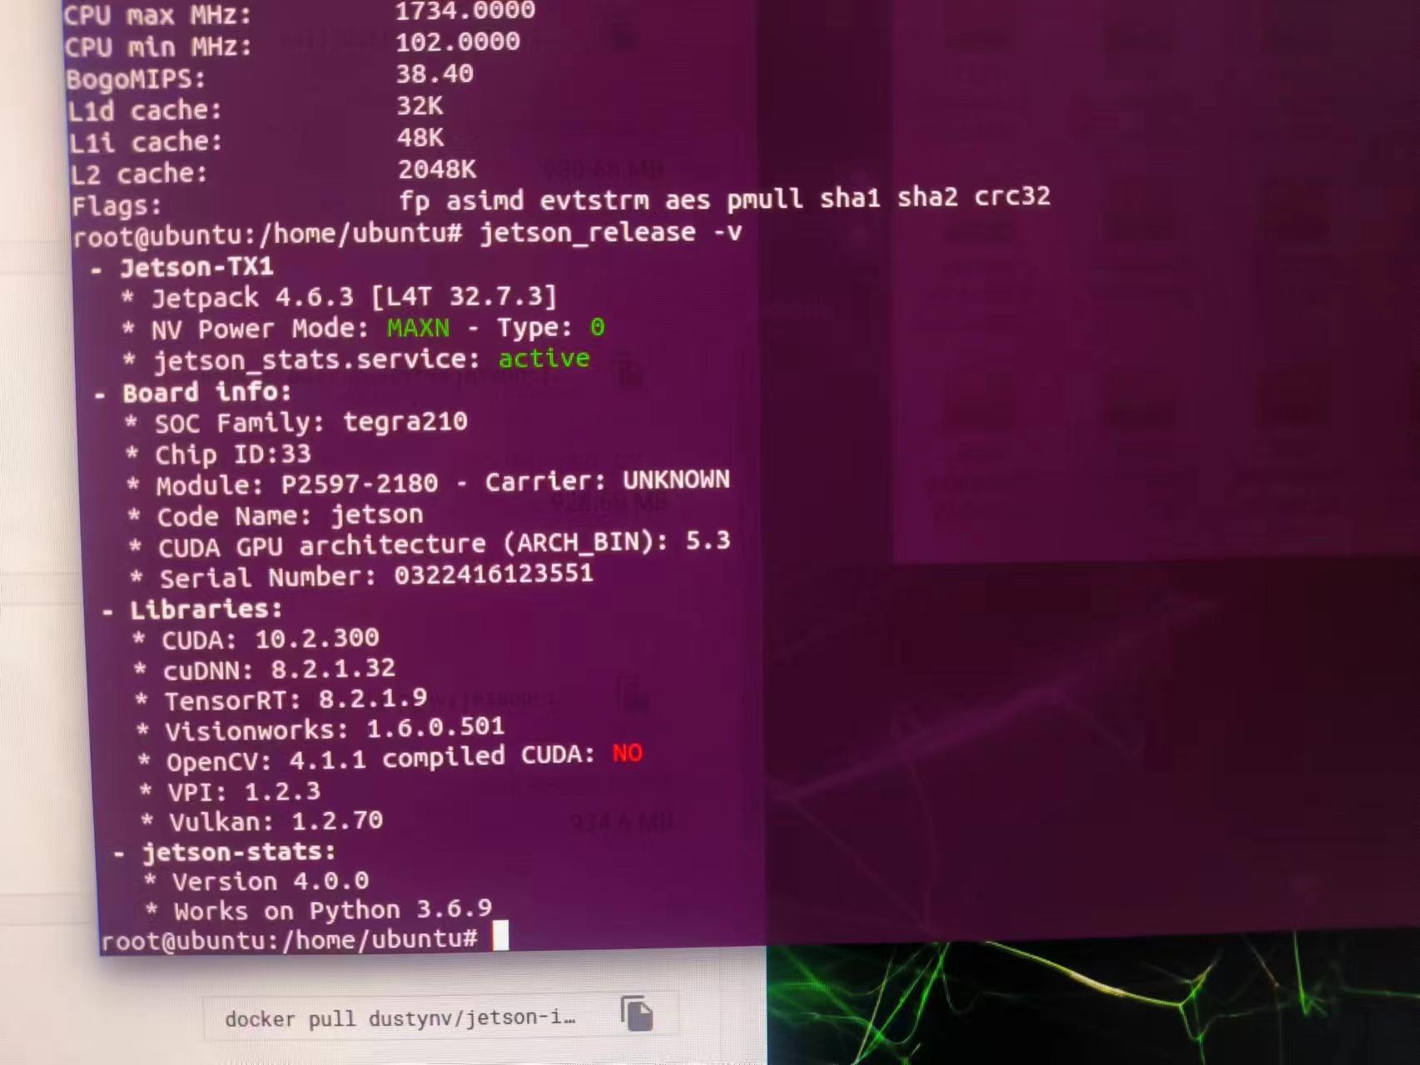
Task: Click the terminal cursor at the last prompt
Action: pyautogui.click(x=500, y=936)
